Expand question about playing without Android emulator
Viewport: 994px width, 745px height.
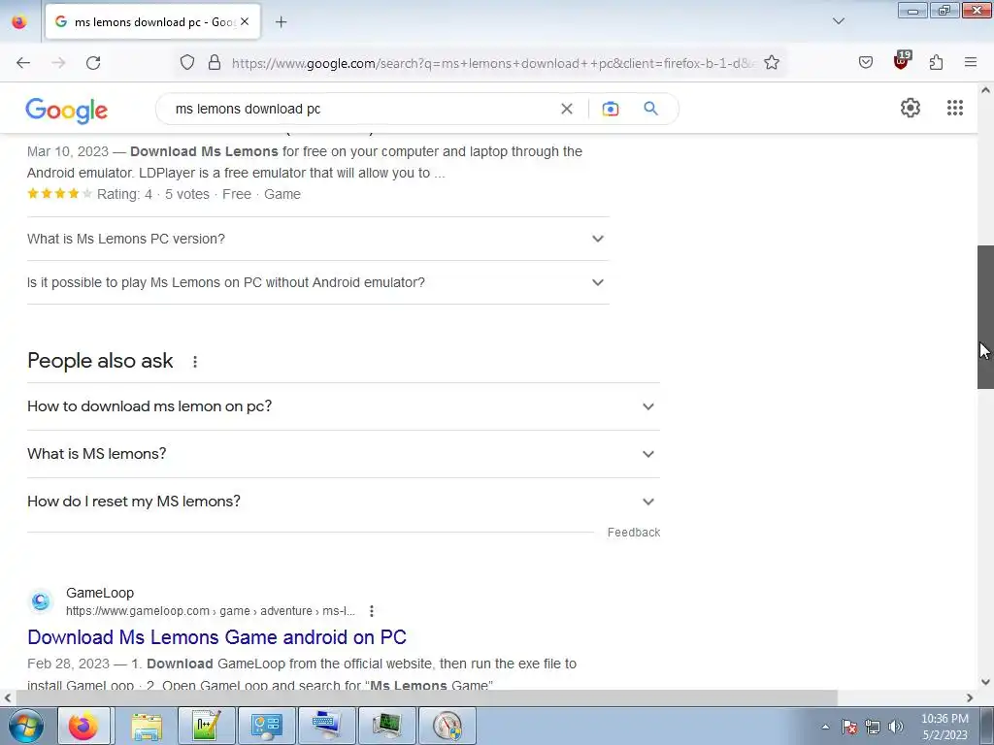click(317, 282)
